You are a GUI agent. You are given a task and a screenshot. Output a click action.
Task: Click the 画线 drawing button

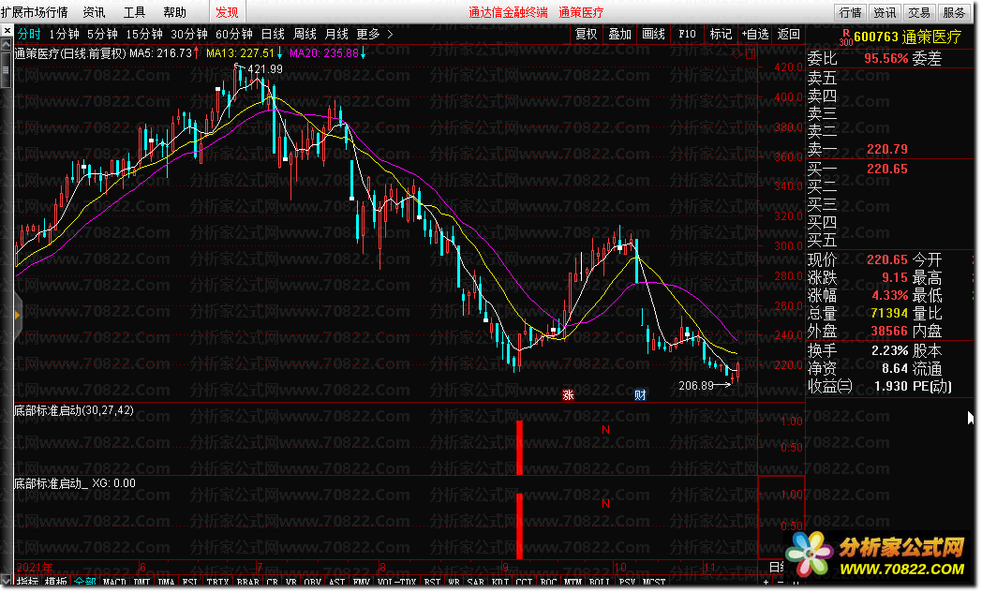coord(654,34)
